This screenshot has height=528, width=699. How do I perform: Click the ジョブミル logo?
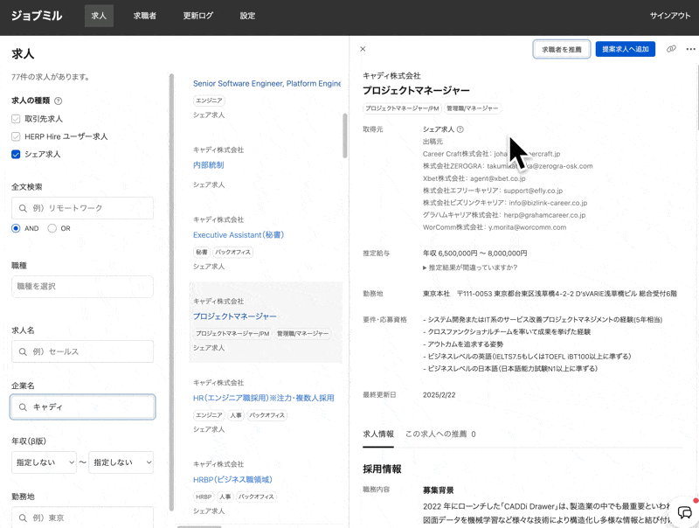(36, 16)
